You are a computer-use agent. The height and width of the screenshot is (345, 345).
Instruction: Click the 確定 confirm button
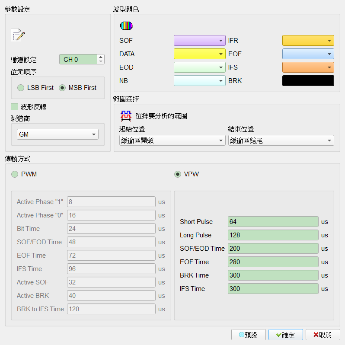click(x=286, y=335)
